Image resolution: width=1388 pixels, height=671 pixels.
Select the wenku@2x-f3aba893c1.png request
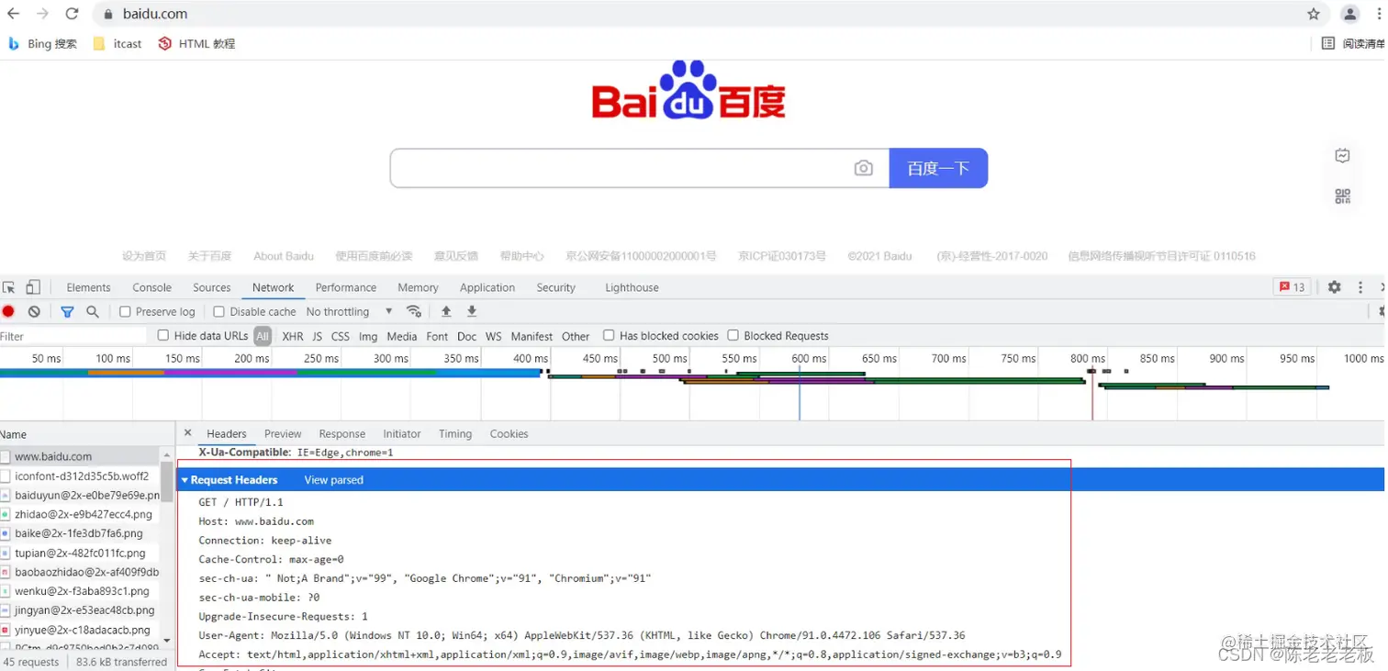[x=81, y=591]
